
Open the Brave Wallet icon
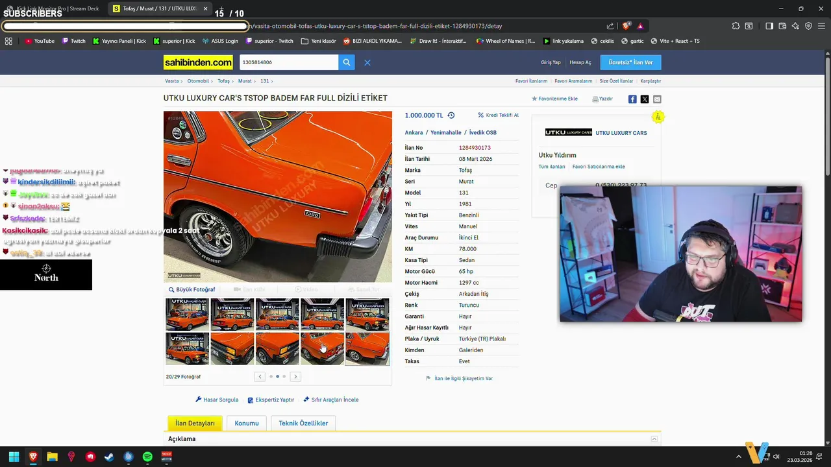point(782,26)
